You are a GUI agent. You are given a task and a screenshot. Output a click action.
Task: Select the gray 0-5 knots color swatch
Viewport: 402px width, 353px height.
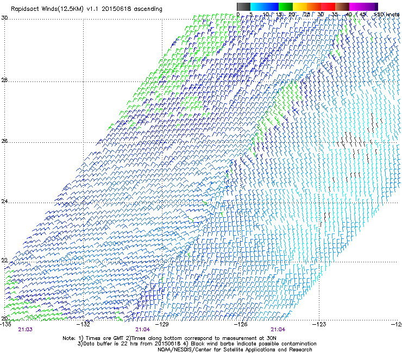pyautogui.click(x=243, y=7)
